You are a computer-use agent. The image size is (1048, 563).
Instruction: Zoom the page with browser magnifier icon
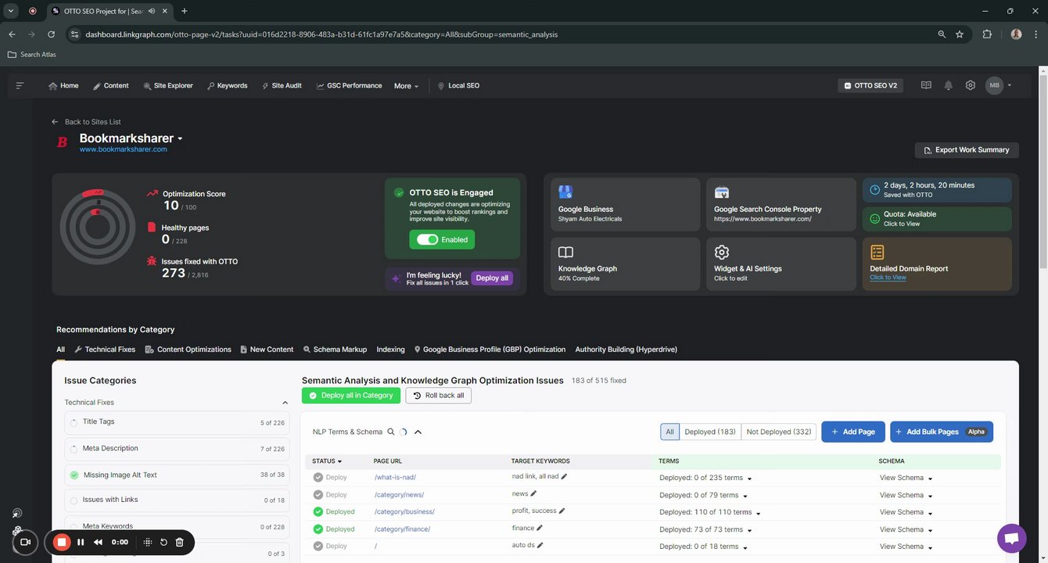tap(942, 34)
